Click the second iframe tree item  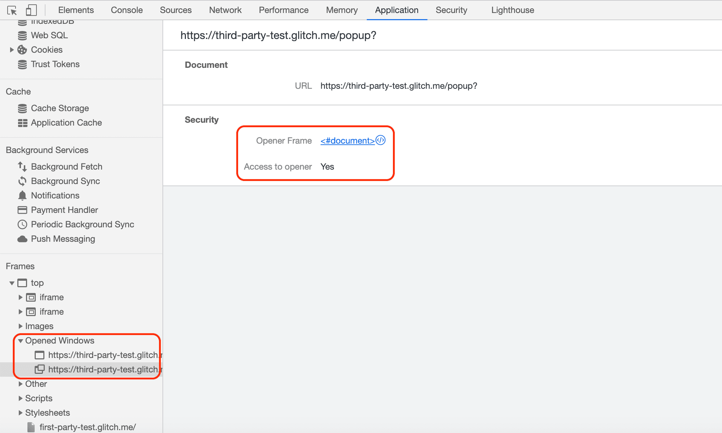coord(51,311)
